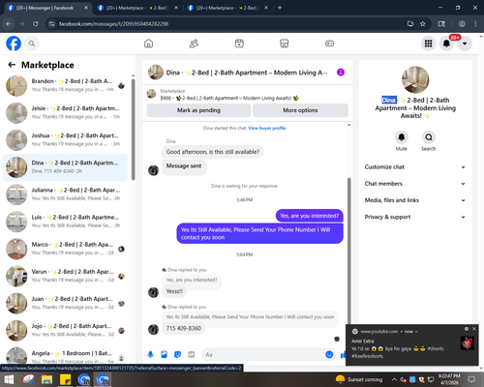Open the Marco conversation

coord(66,249)
